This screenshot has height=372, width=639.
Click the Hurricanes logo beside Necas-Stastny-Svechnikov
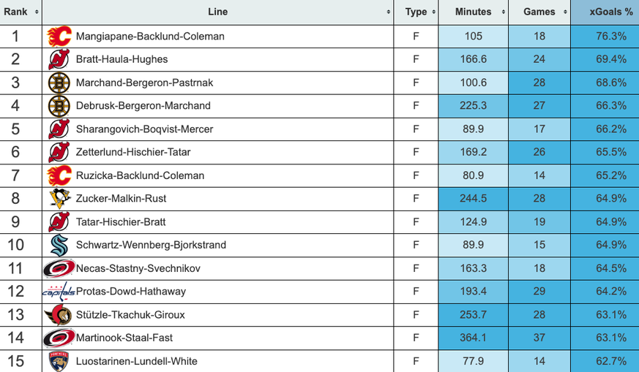click(59, 268)
